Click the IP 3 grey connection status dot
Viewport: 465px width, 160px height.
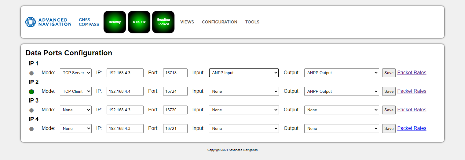[31, 110]
